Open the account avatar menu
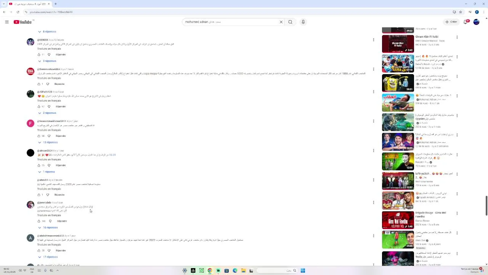 click(476, 22)
